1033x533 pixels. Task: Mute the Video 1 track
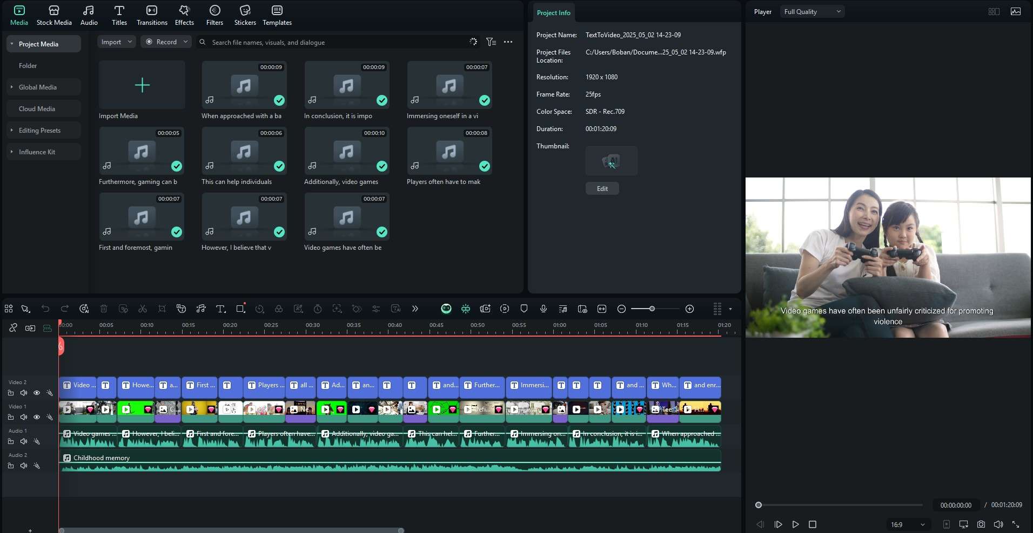pos(24,417)
